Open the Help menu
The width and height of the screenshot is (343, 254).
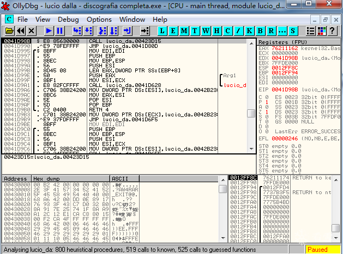160,20
